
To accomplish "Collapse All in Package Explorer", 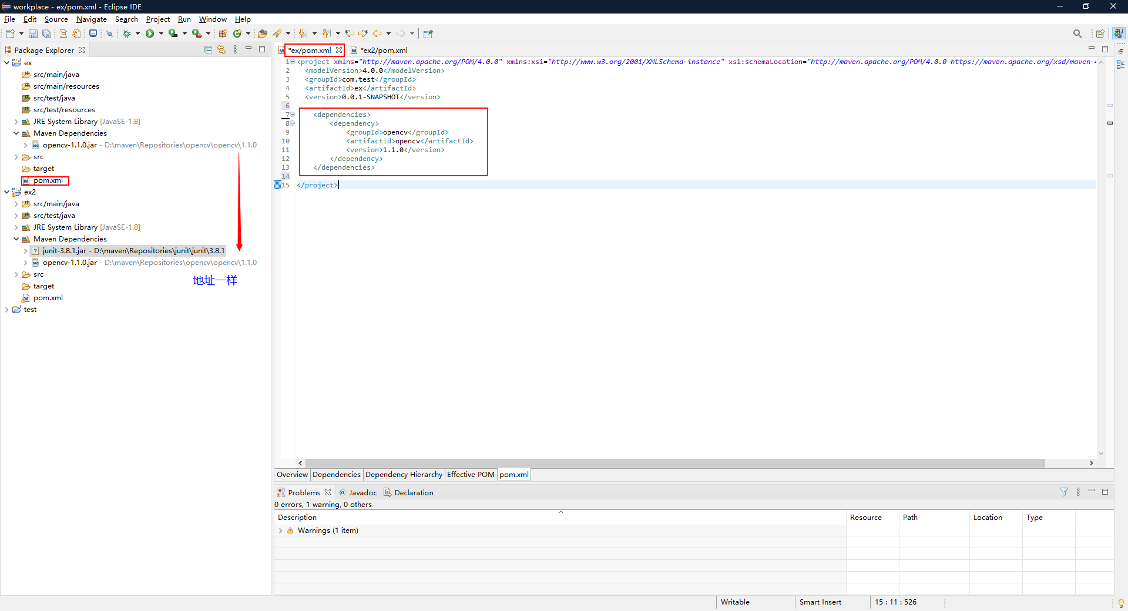I will 208,50.
